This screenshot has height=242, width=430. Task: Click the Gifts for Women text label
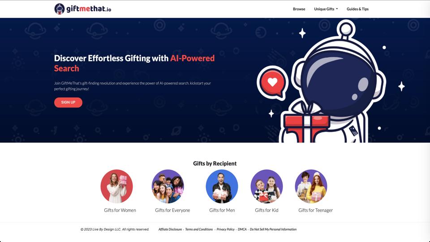click(x=120, y=210)
